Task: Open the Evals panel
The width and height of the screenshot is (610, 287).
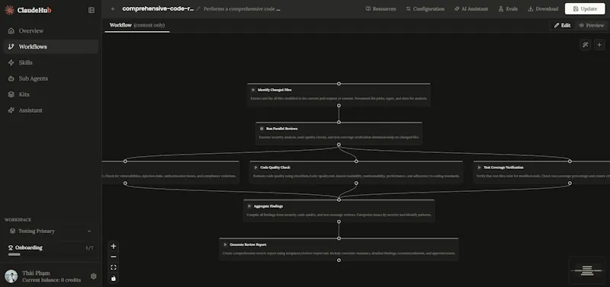Action: pos(508,9)
